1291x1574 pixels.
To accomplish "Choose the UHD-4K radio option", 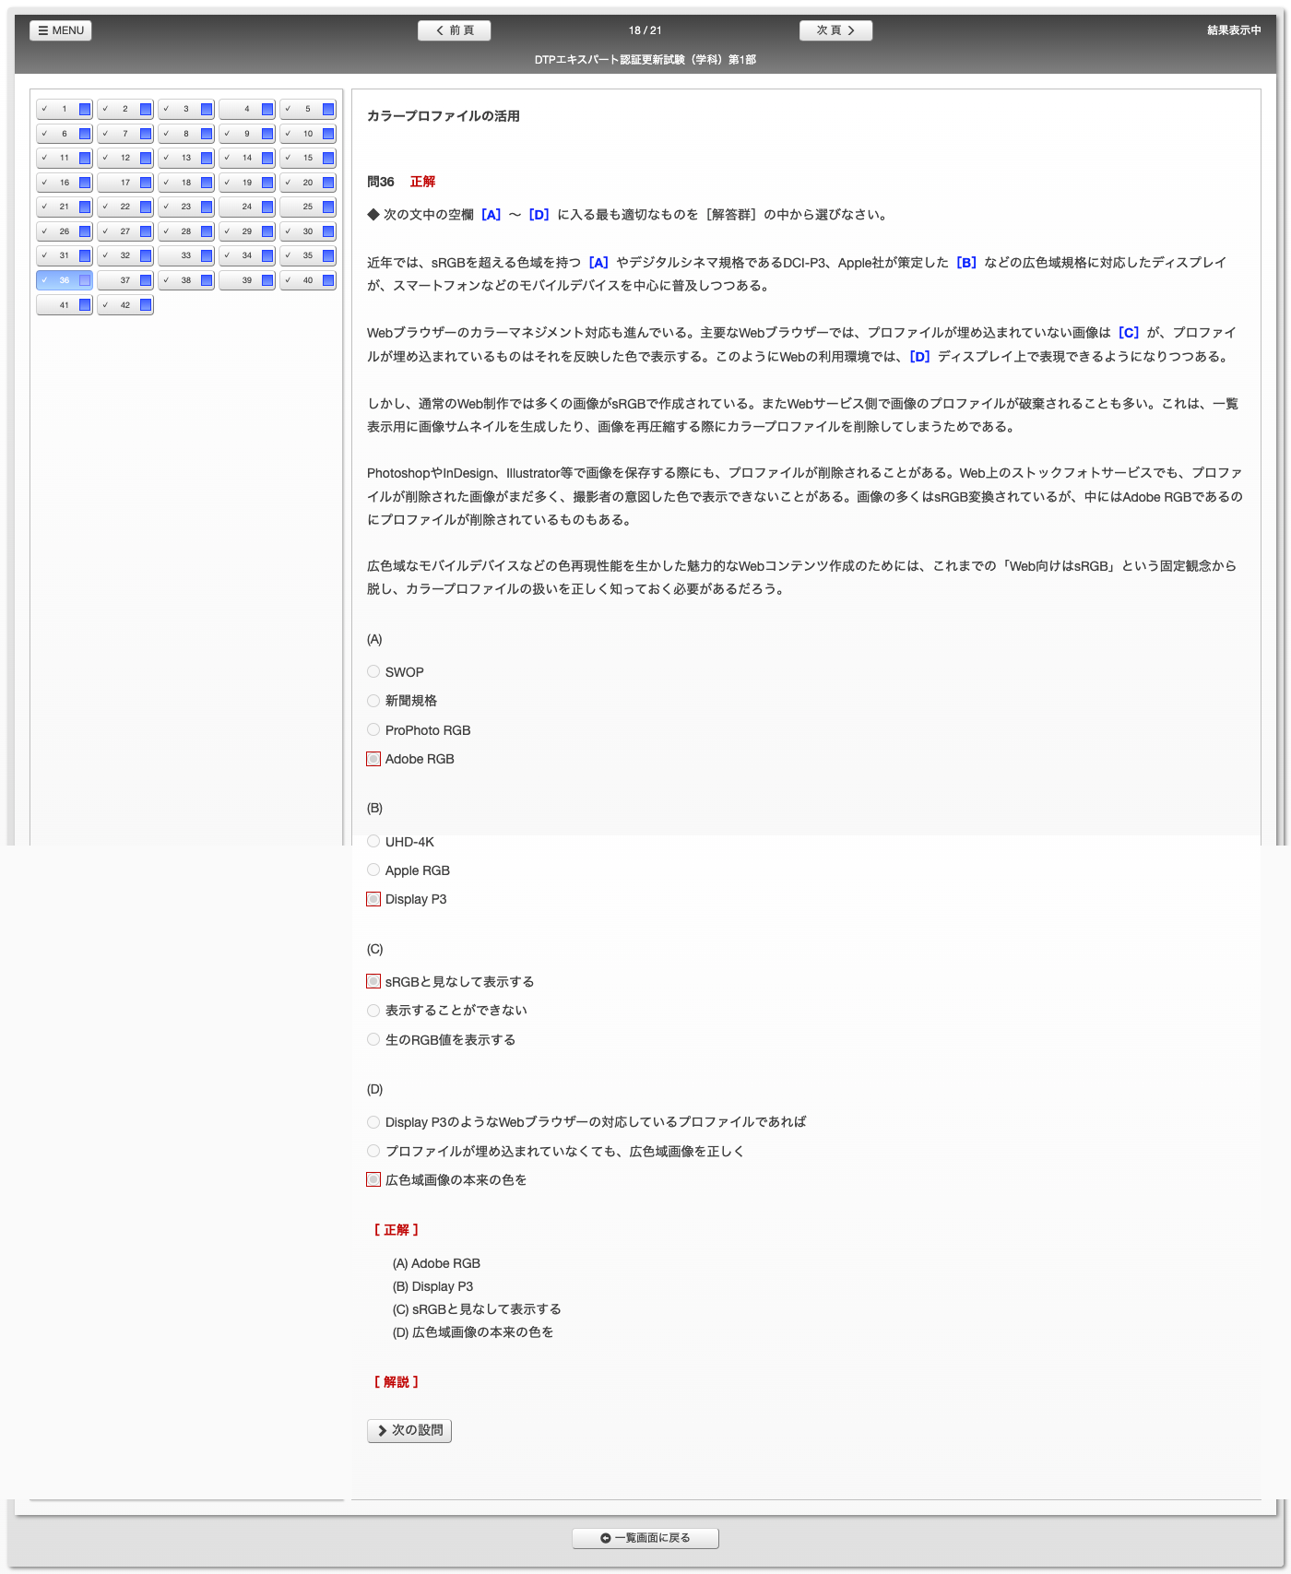I will point(373,841).
